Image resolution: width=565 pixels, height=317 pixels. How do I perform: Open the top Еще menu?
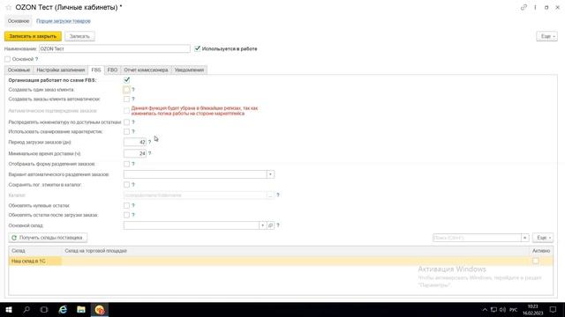(546, 36)
